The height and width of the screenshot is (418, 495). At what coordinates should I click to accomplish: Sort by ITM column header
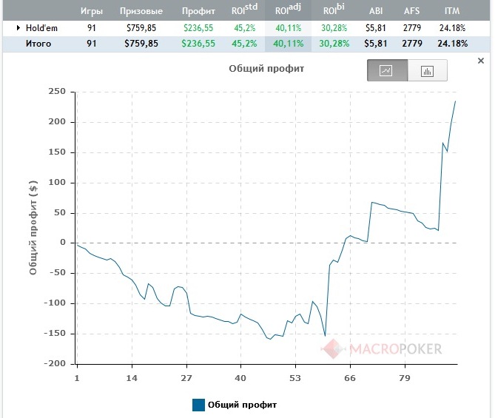pos(452,11)
